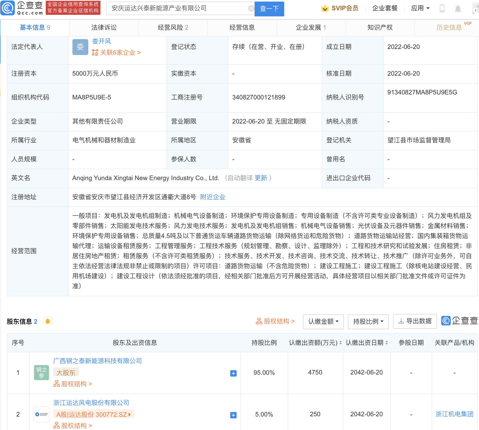Click 关联6家企业 link
Viewport: 479px width, 430px height.
pyautogui.click(x=120, y=53)
